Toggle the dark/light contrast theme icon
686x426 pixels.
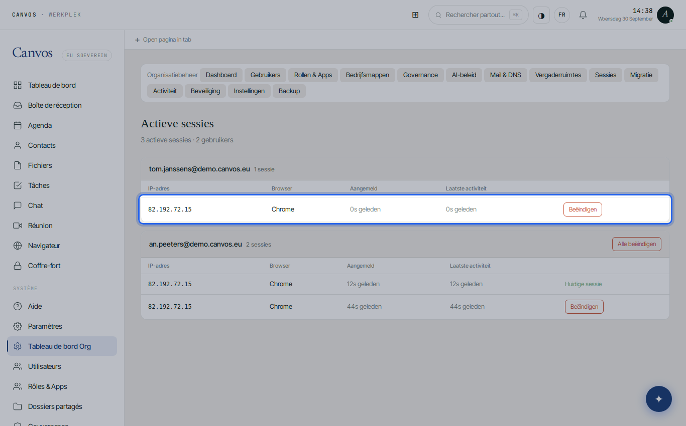pos(541,15)
